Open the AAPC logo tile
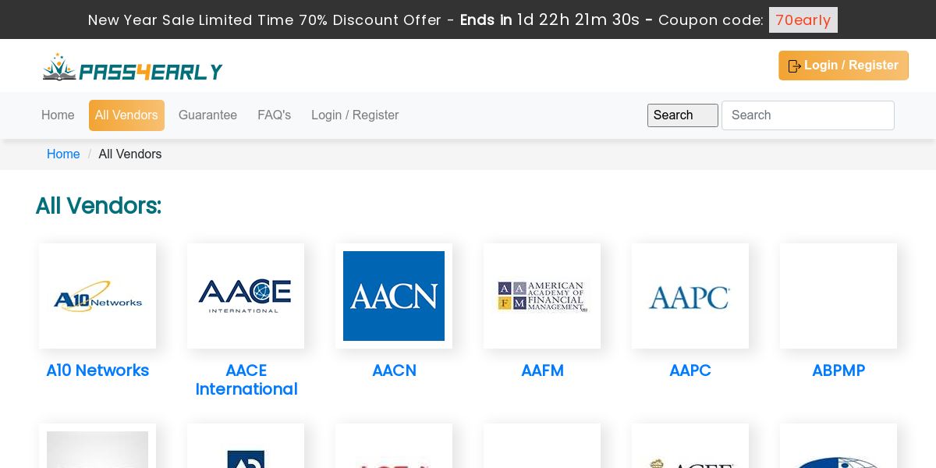Viewport: 936px width, 468px height. click(690, 296)
